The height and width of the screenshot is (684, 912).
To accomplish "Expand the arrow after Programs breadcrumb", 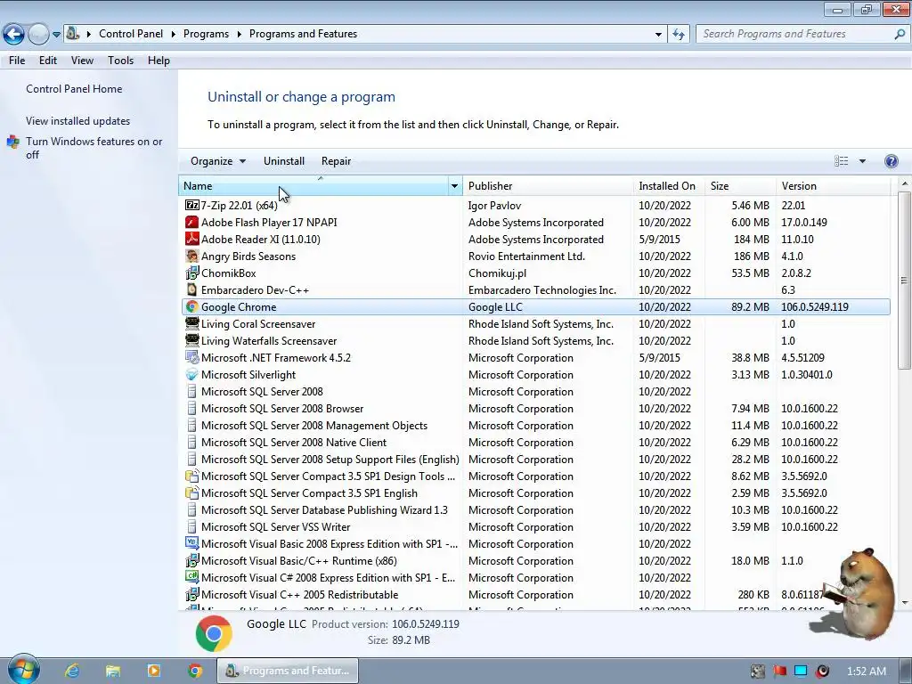I will (239, 34).
